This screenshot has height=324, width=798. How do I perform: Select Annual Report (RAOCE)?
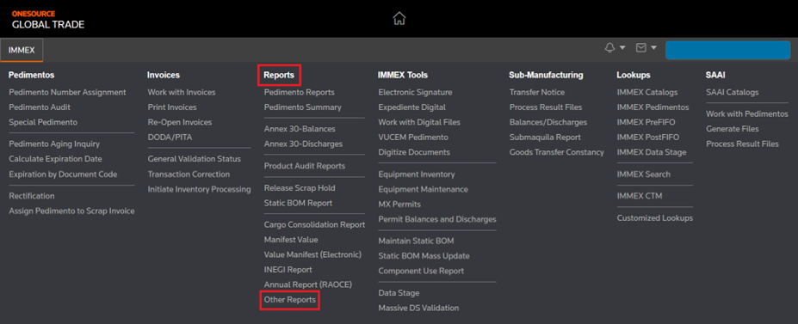point(308,284)
